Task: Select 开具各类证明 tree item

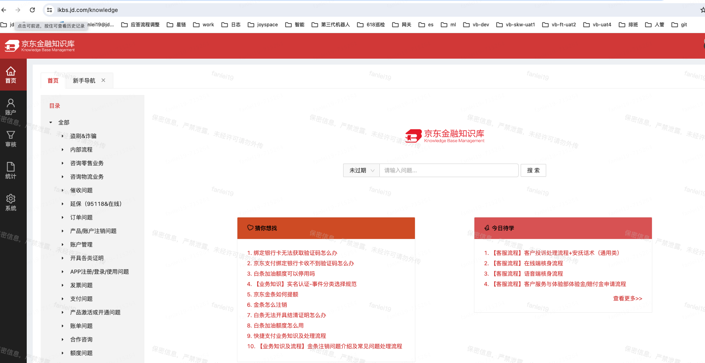Action: point(87,258)
